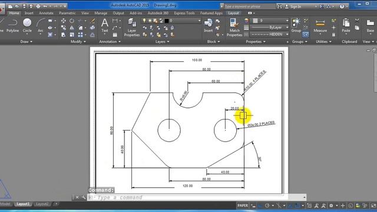This screenshot has width=377, height=212.
Task: Close the command line with X button
Action: click(x=77, y=197)
